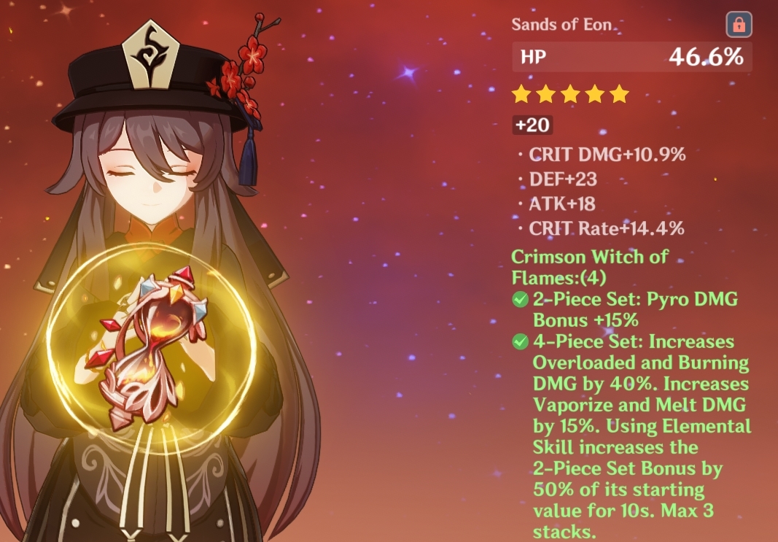Select the CRIT DMG+10.9% substat
Viewport: 778px width, 542px height.
pyautogui.click(x=607, y=155)
